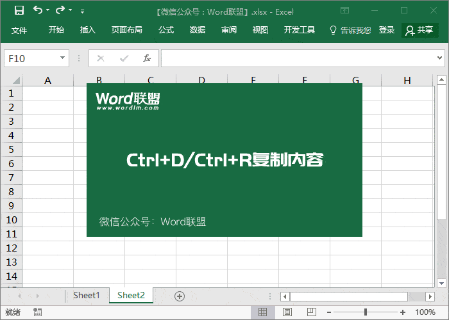Select row 10 header

tap(12, 220)
